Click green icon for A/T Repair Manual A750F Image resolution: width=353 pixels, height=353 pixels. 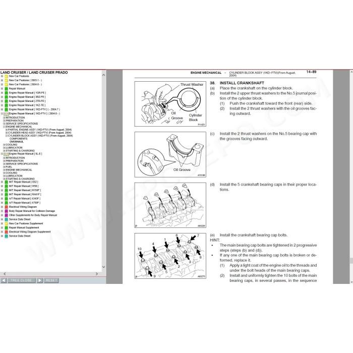click(6, 203)
